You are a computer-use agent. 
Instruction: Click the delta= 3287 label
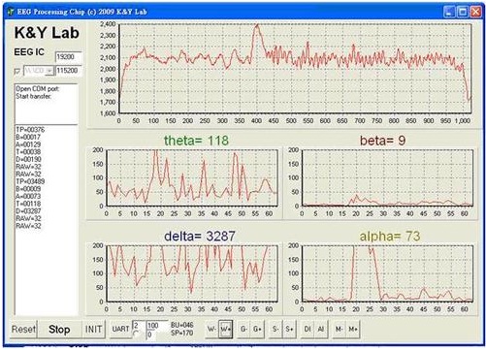click(x=200, y=237)
